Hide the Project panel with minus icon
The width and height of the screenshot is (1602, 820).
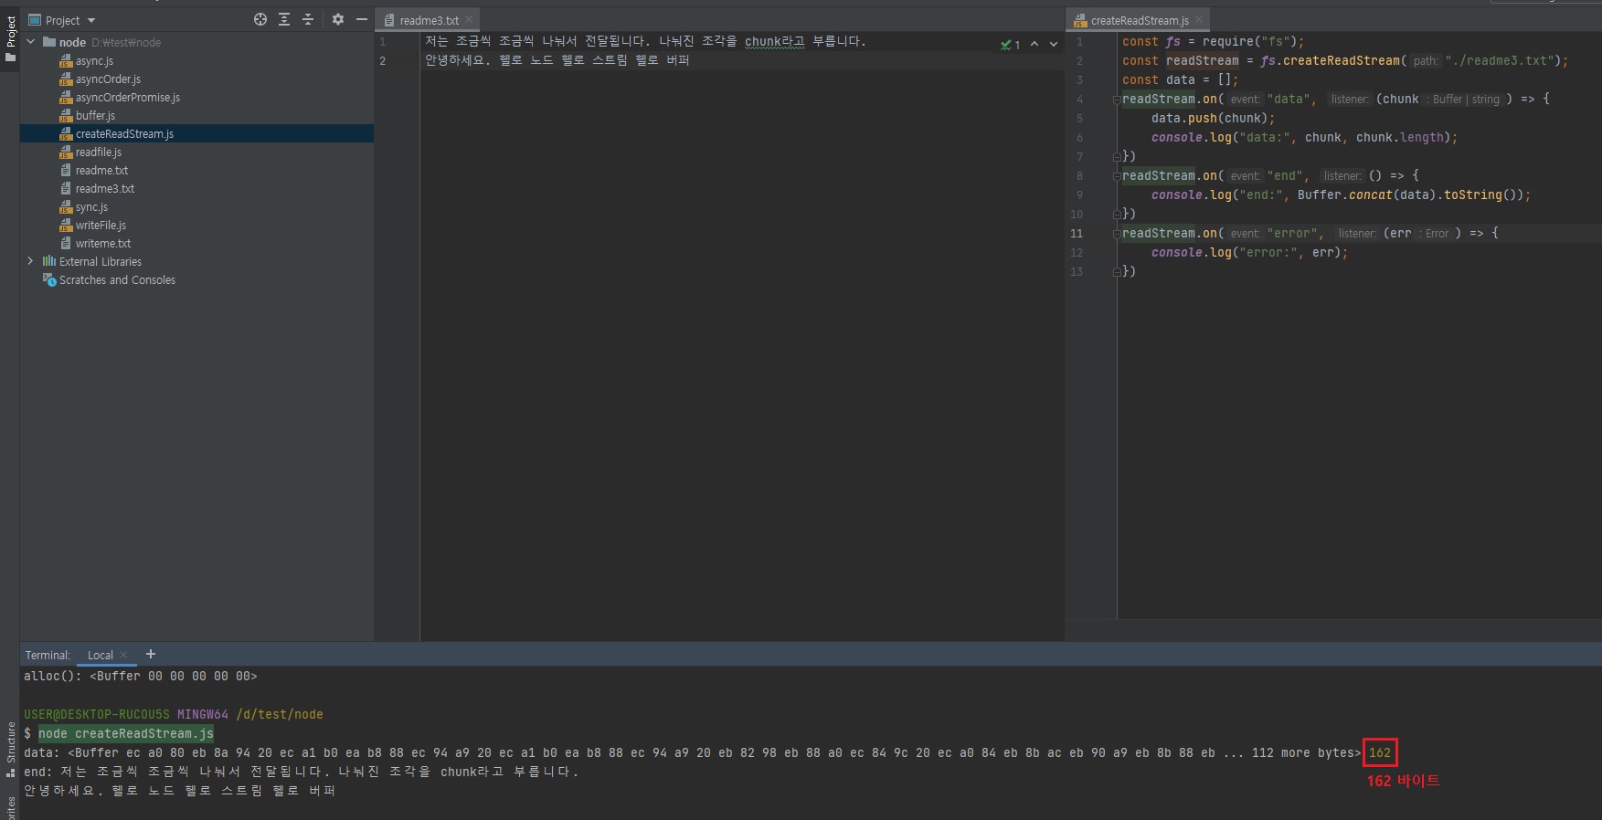[x=362, y=19]
